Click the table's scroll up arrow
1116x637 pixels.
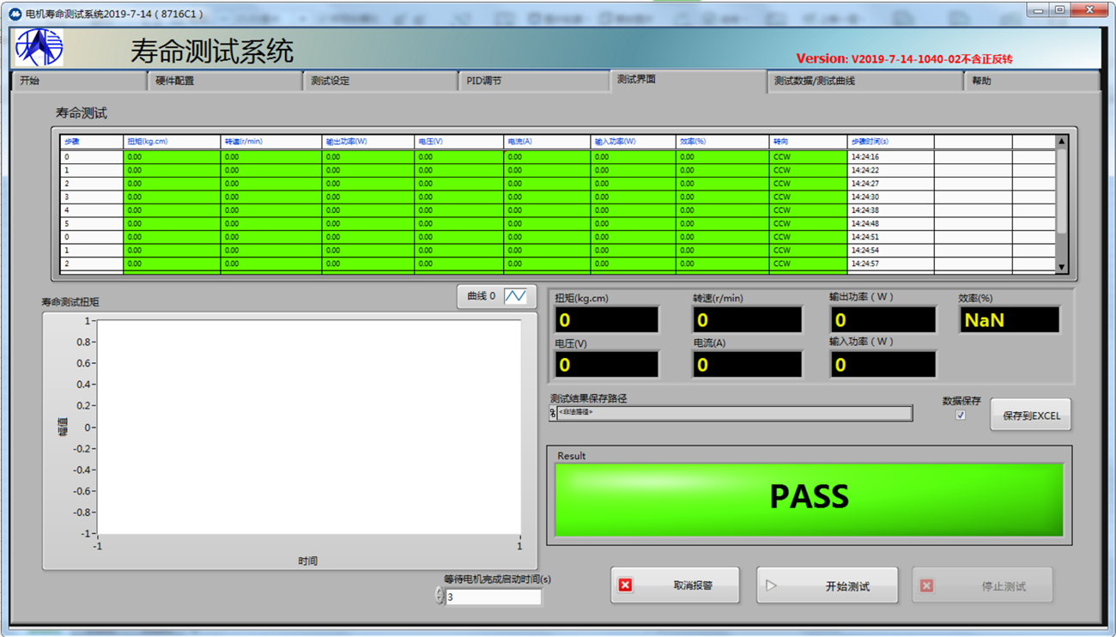coord(1062,142)
